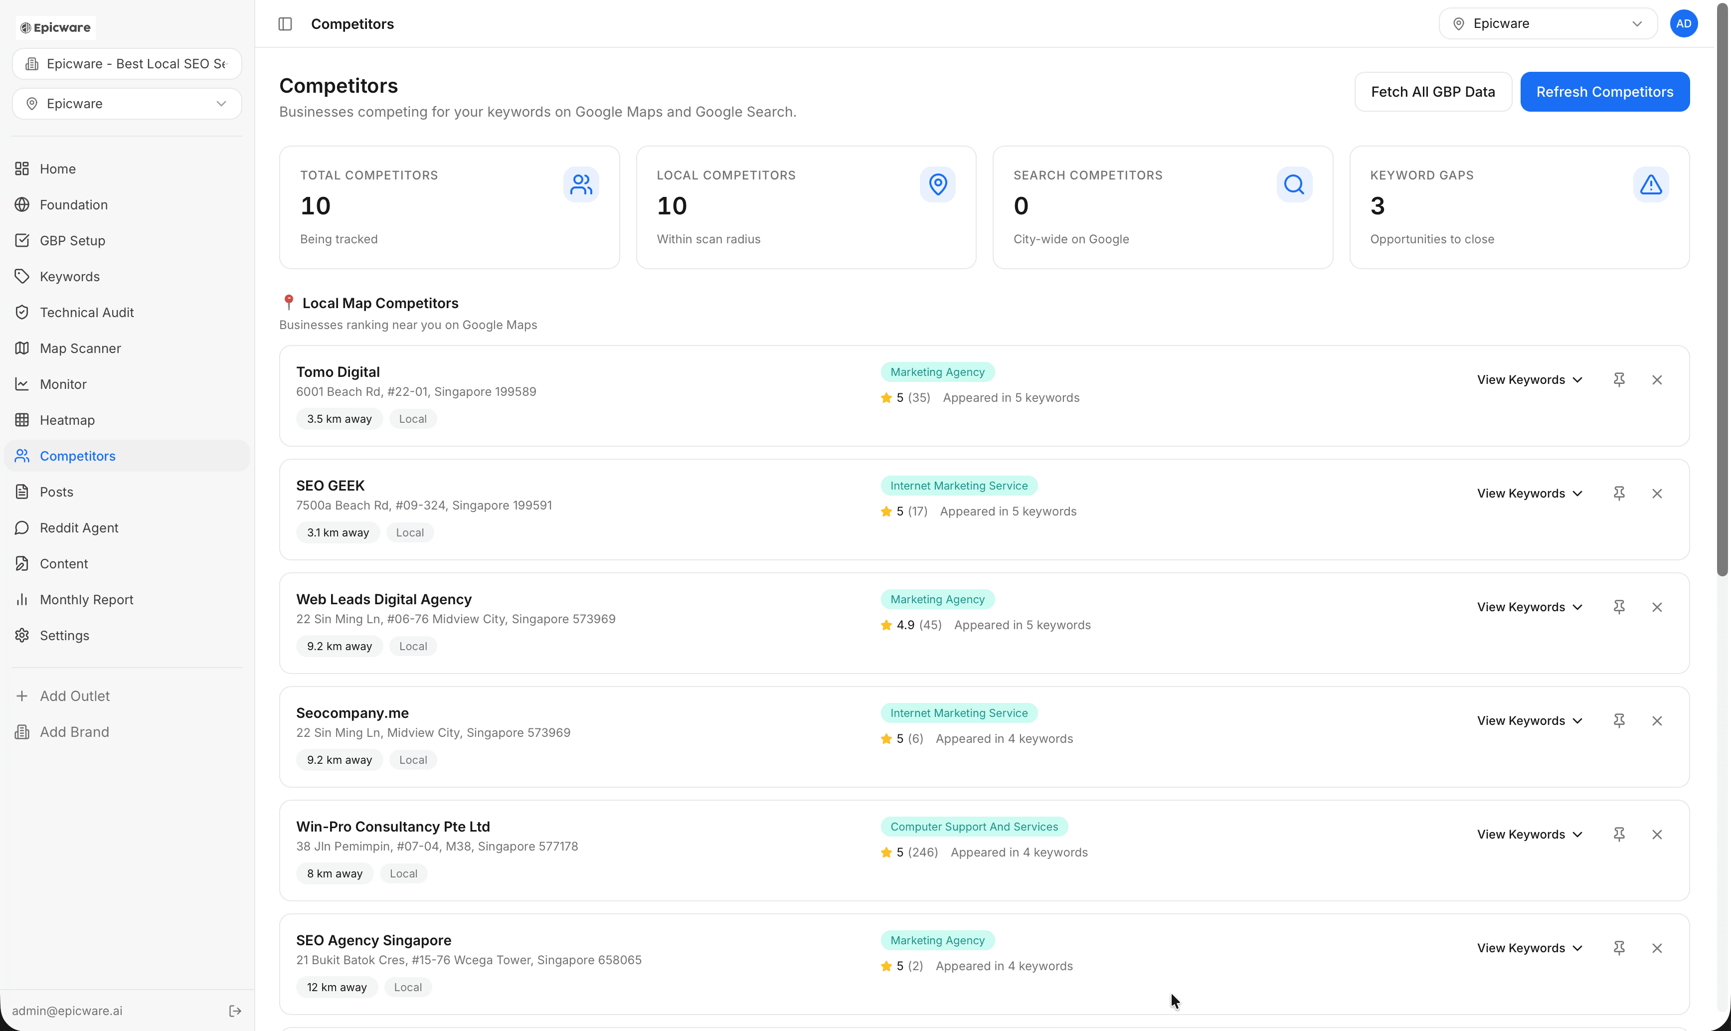Click admin@epicware.ai email text

(x=67, y=1010)
